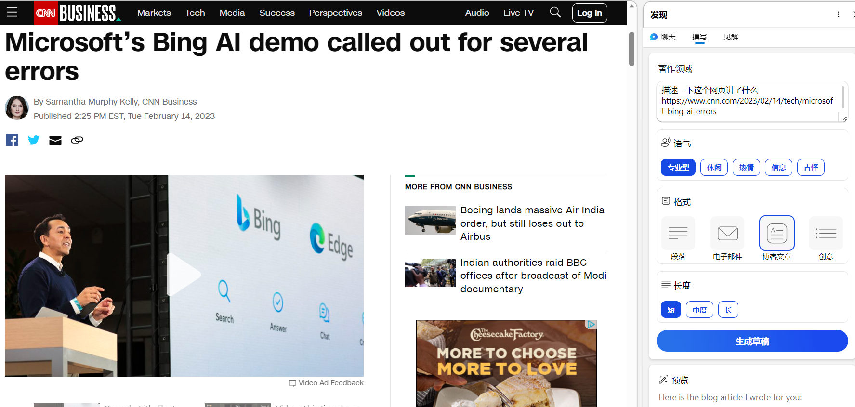This screenshot has height=407, width=855.
Task: Open the Media menu item
Action: tap(232, 13)
